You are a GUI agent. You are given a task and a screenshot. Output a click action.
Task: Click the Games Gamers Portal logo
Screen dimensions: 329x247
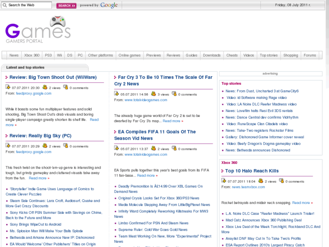[38, 29]
